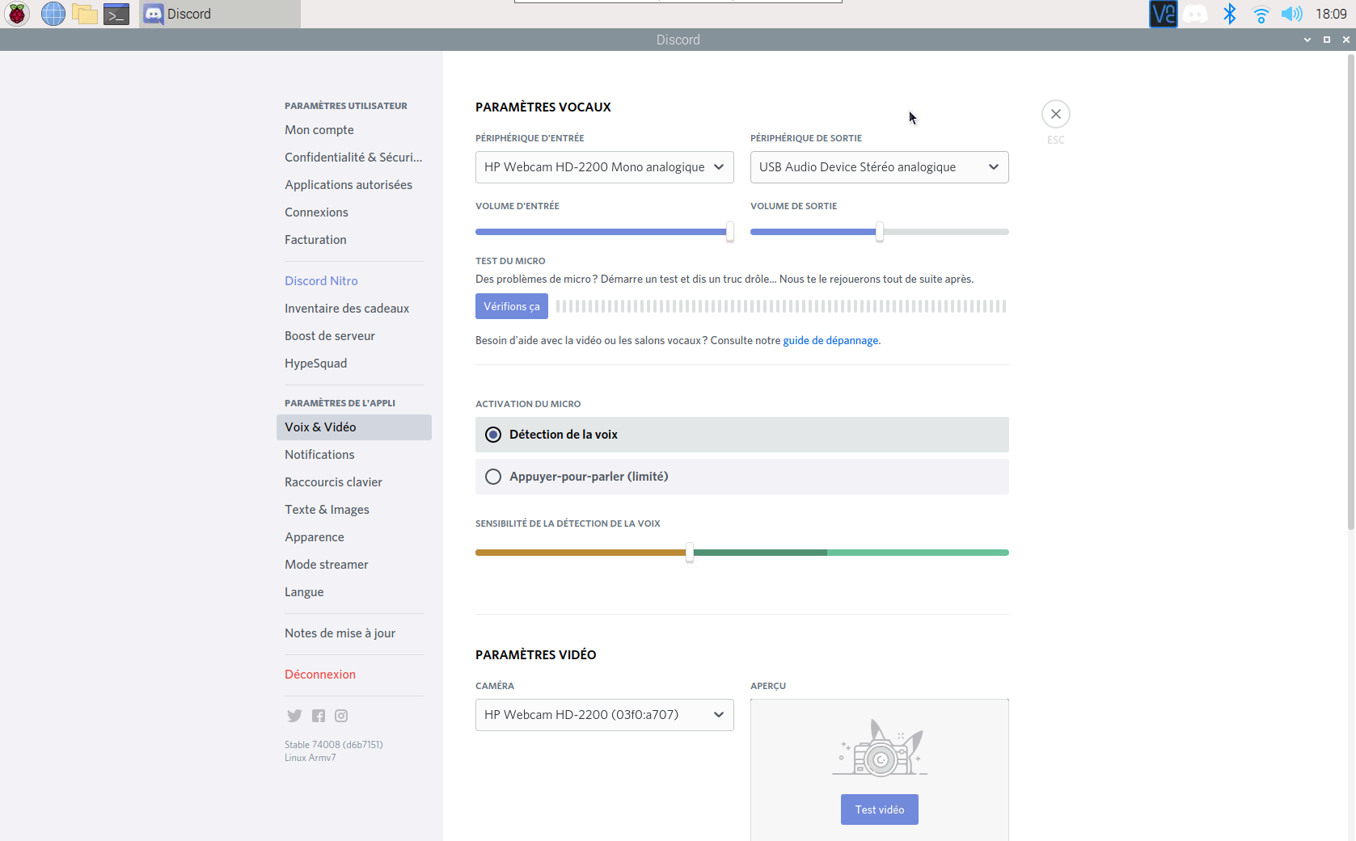The image size is (1356, 841).
Task: Open Discord Nitro page
Action: [x=354, y=281]
